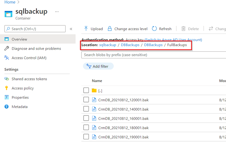Click the yellow parent folder icon

[x=94, y=91]
